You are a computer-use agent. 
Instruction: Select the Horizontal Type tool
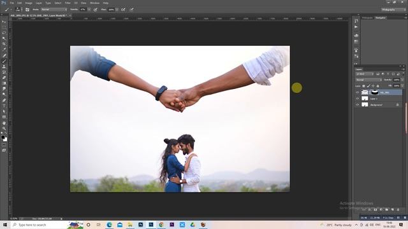(x=4, y=106)
